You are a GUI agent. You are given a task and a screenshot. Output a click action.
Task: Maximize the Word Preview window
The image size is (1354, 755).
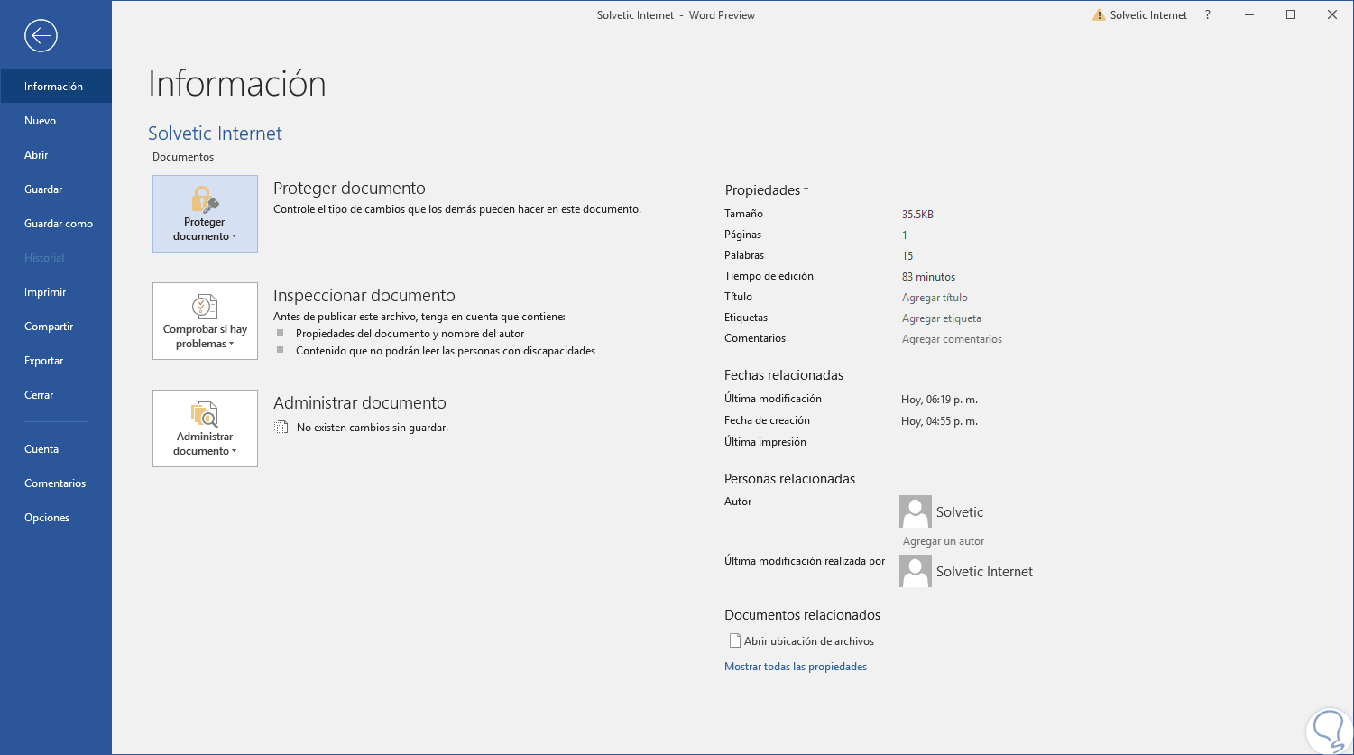(1291, 15)
